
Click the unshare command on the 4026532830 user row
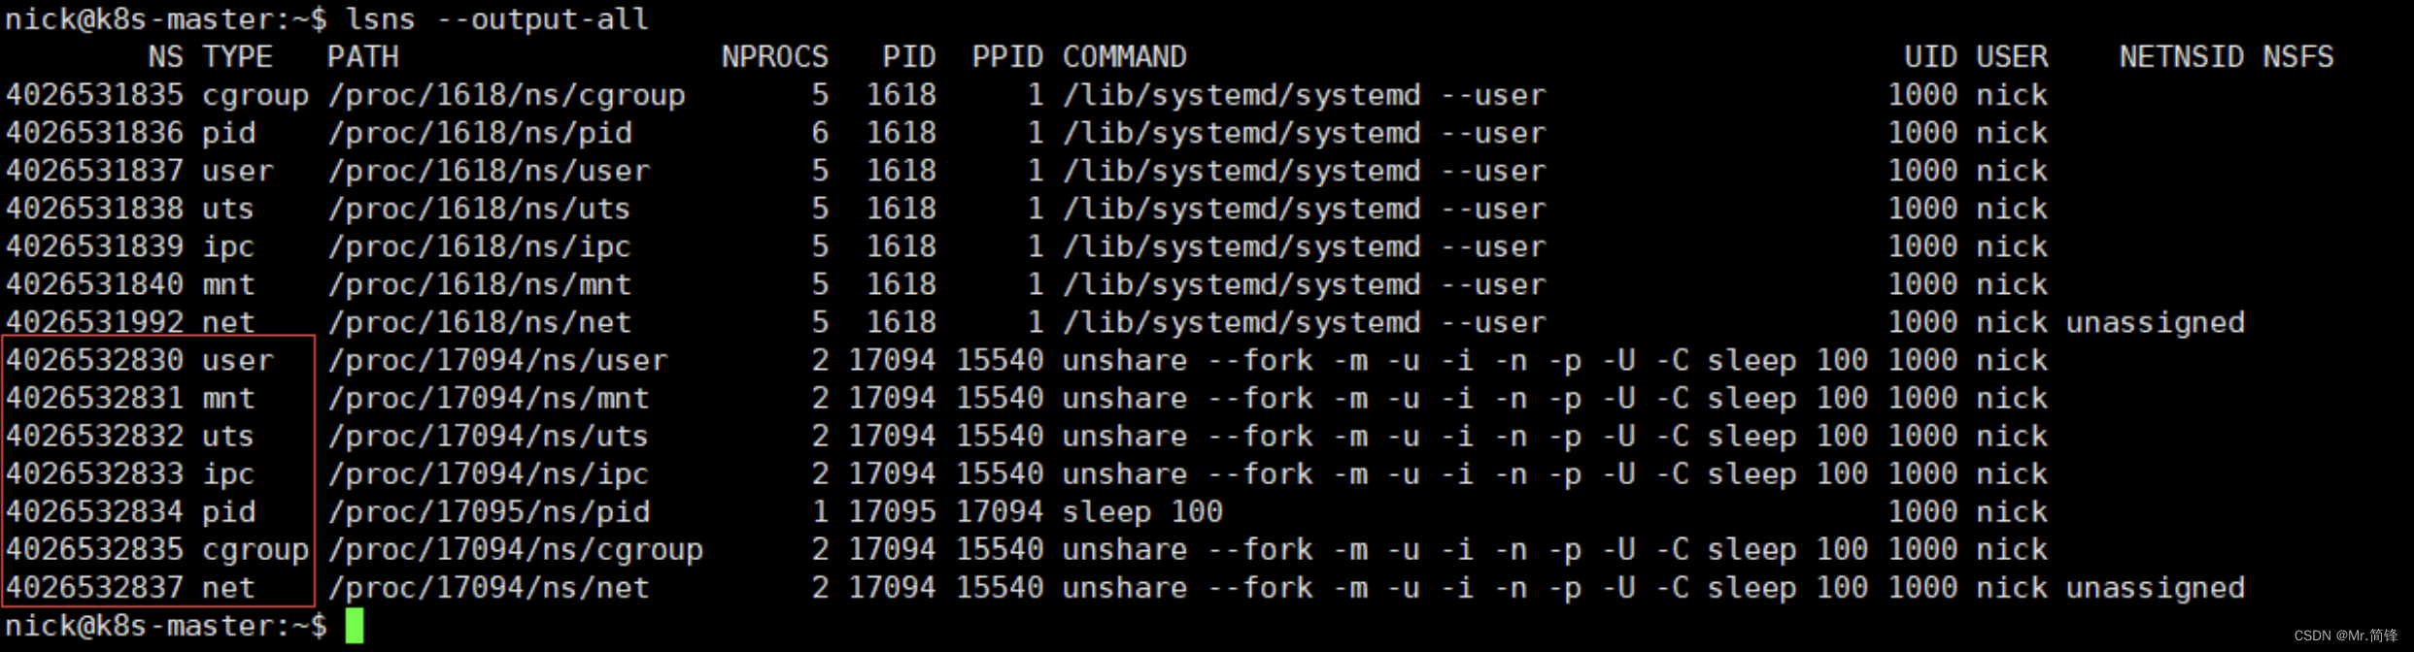click(x=1465, y=360)
